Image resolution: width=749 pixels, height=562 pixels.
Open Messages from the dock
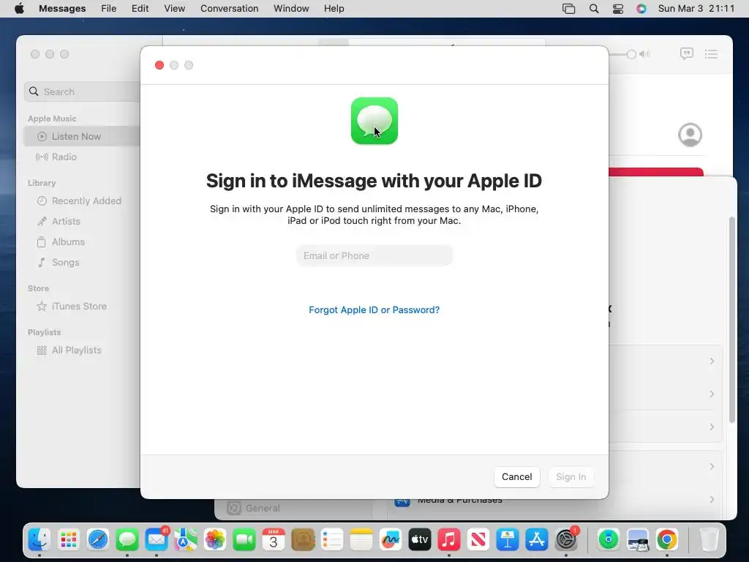click(x=127, y=540)
